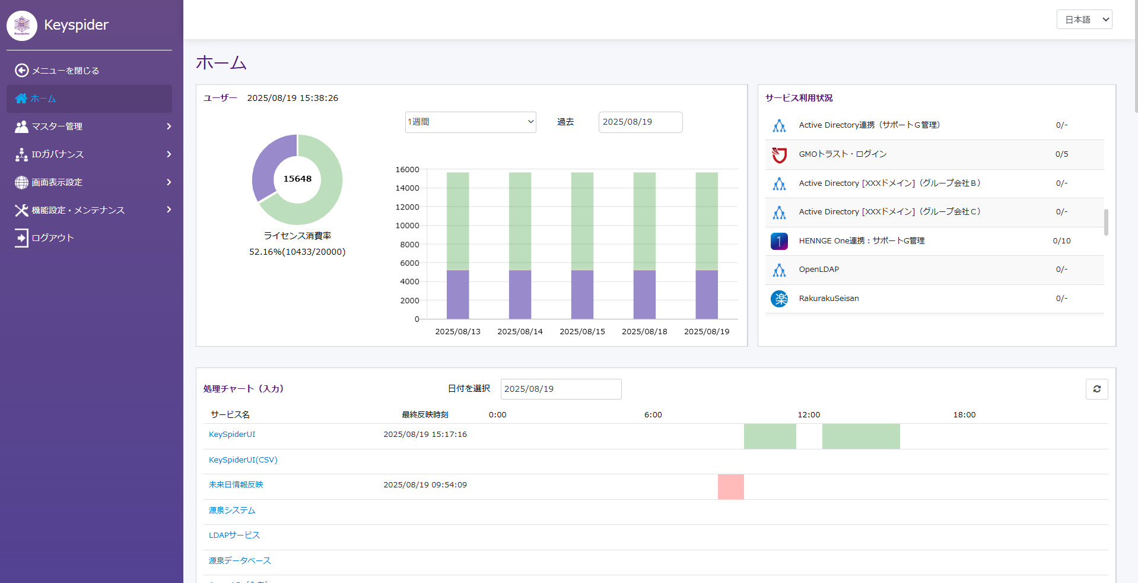The image size is (1138, 583).
Task: Open the 未来日情報反映 link
Action: pyautogui.click(x=236, y=485)
